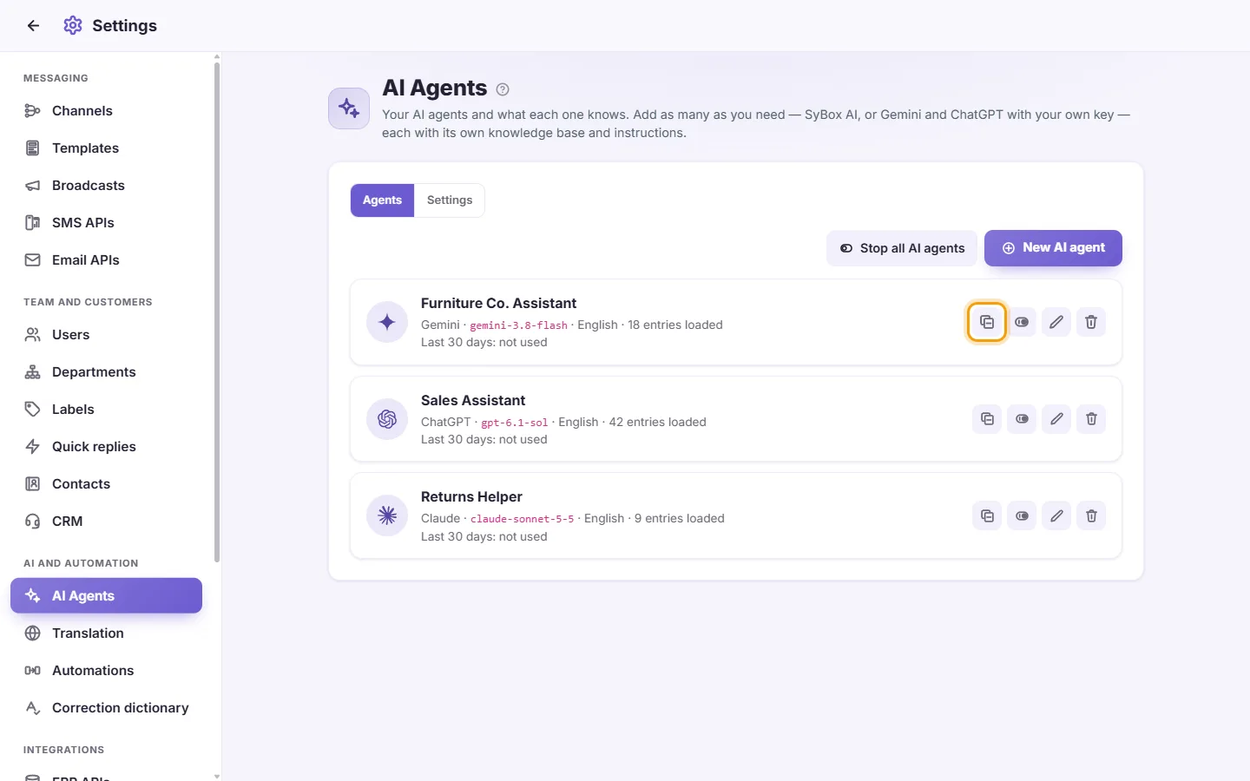
Task: Open SMS APIs settings
Action: point(106,223)
